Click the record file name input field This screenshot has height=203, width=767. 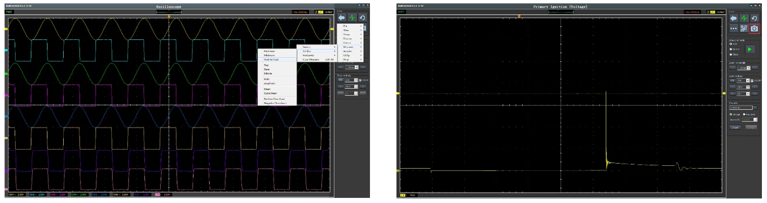tap(741, 107)
